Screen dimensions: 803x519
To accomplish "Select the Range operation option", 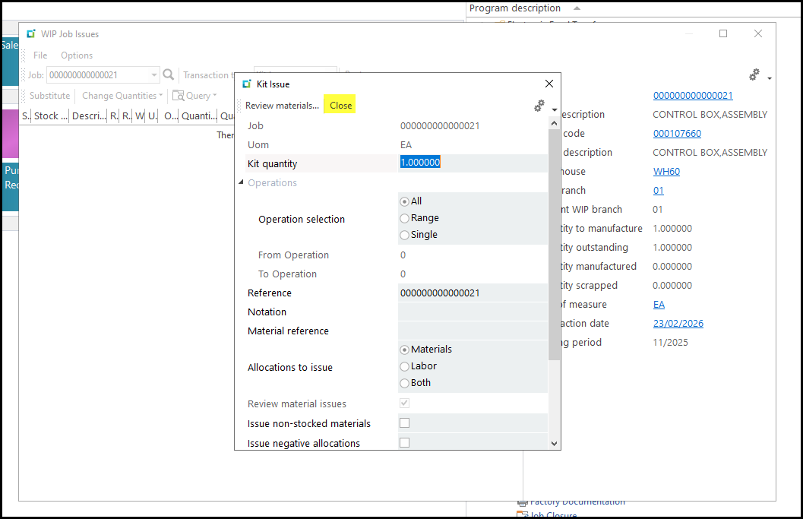I will (x=405, y=218).
